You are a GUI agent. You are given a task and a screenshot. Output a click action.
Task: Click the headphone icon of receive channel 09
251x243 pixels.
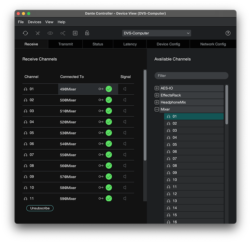tap(26, 177)
